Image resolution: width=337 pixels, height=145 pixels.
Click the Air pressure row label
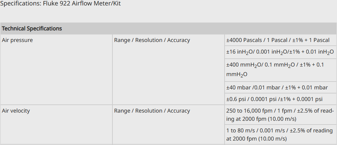[17, 40]
